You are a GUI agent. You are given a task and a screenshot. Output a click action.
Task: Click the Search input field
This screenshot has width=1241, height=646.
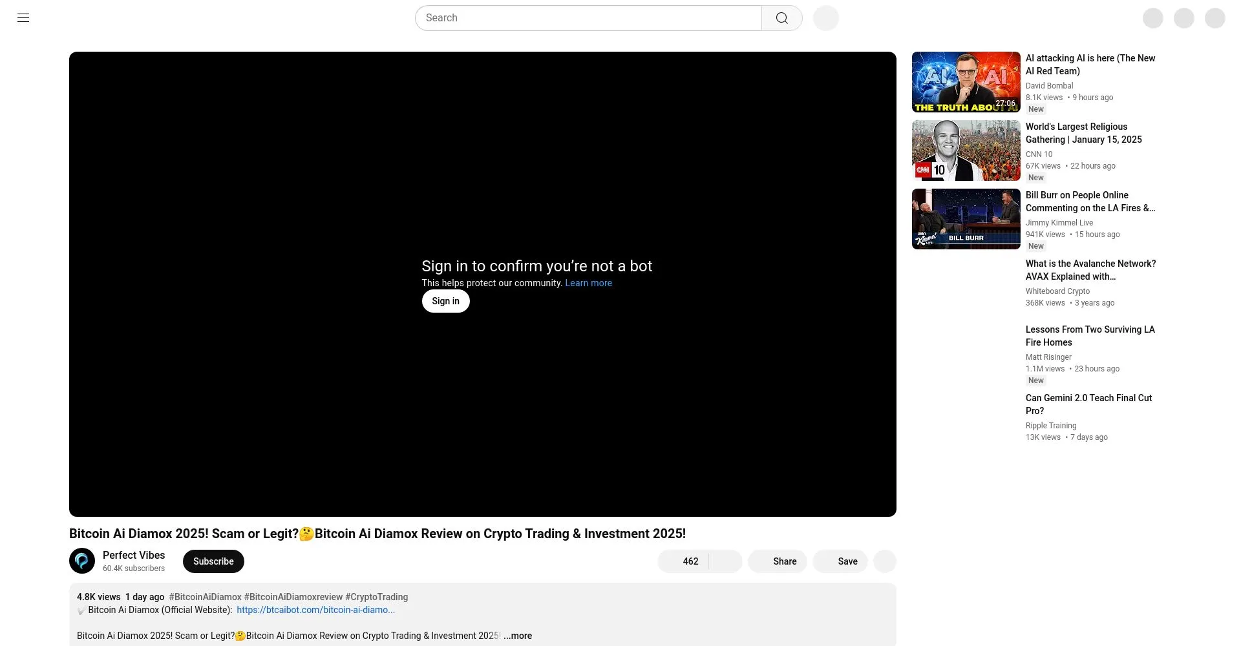tap(588, 18)
